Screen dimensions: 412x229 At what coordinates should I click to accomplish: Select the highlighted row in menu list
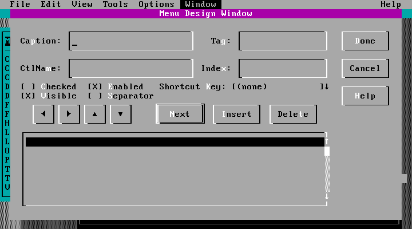pos(175,142)
